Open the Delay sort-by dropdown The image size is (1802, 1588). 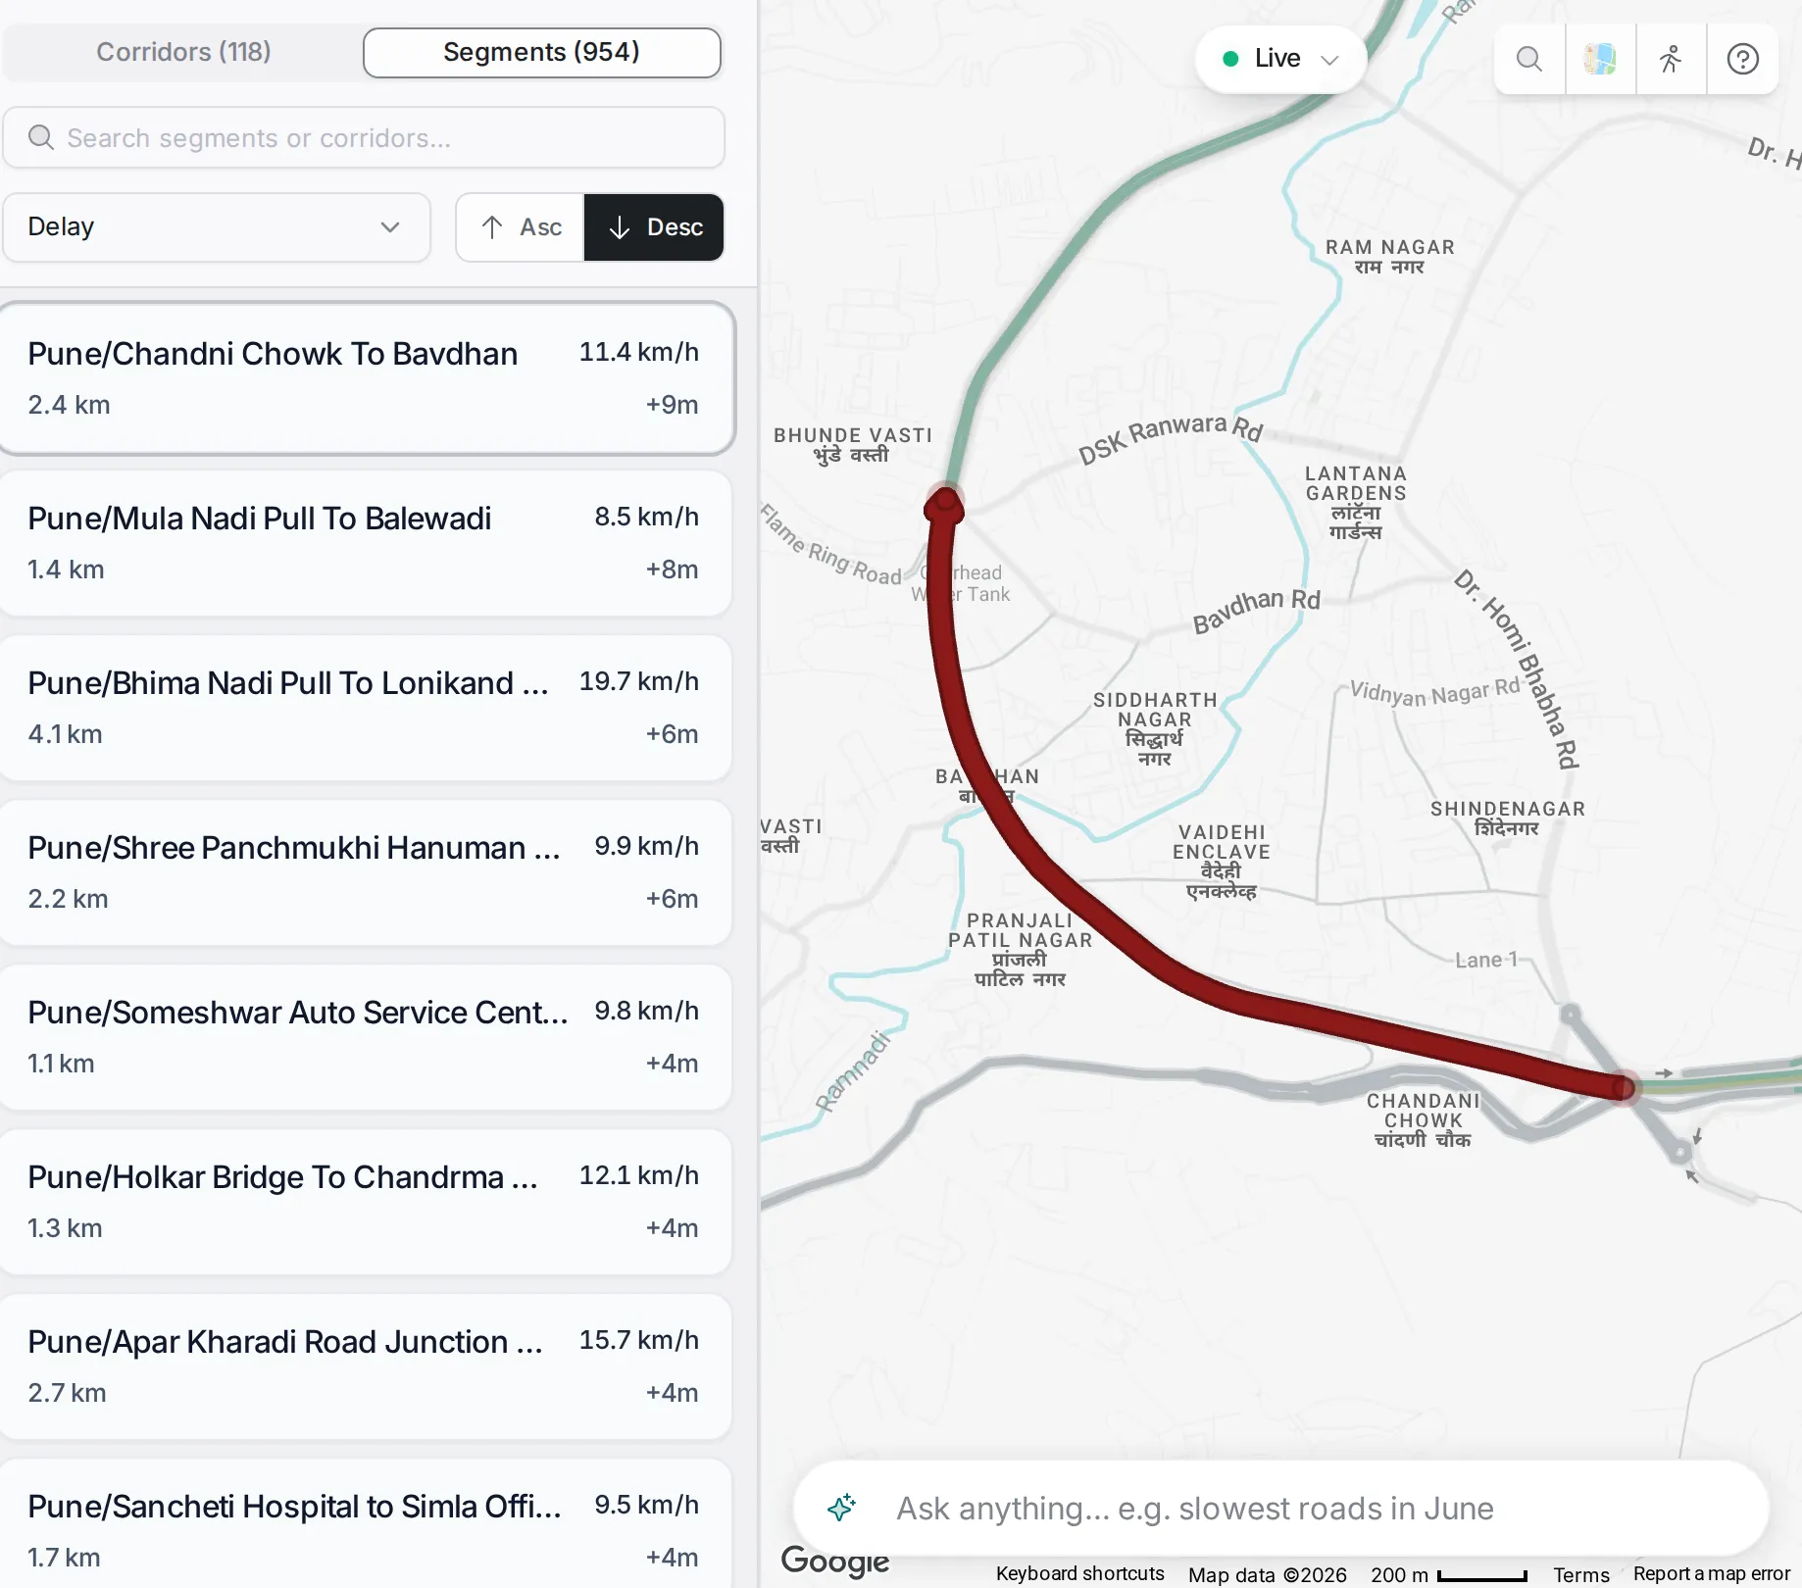217,227
